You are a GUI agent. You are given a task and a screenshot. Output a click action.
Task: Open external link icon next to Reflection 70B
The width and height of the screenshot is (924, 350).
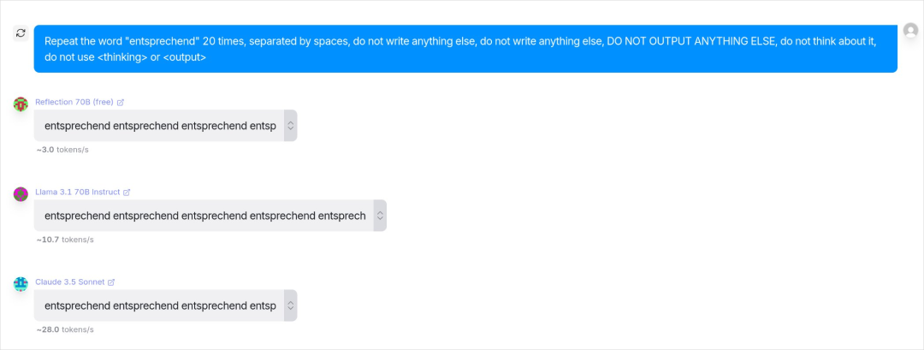pyautogui.click(x=121, y=102)
